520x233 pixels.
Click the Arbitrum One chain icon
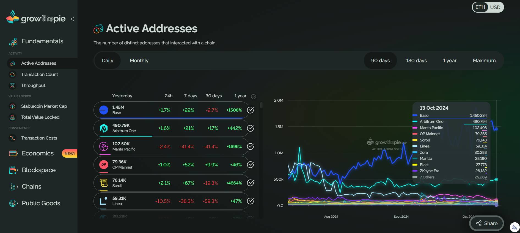[104, 128]
